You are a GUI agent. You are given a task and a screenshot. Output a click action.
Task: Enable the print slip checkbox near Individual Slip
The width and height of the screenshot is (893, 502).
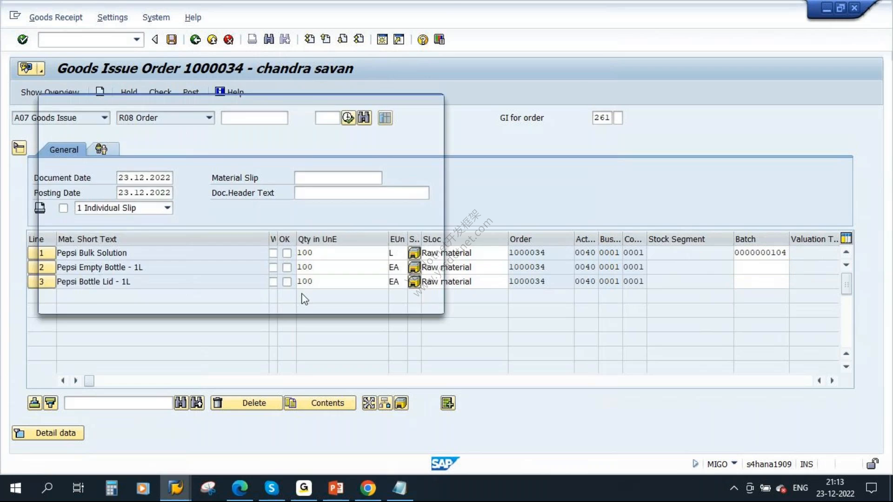(x=63, y=208)
